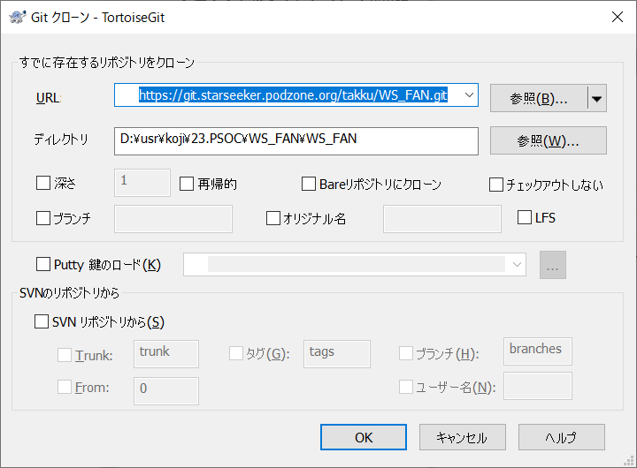Enable チェックアウトしない checkbox
This screenshot has height=468, width=637.
click(496, 185)
